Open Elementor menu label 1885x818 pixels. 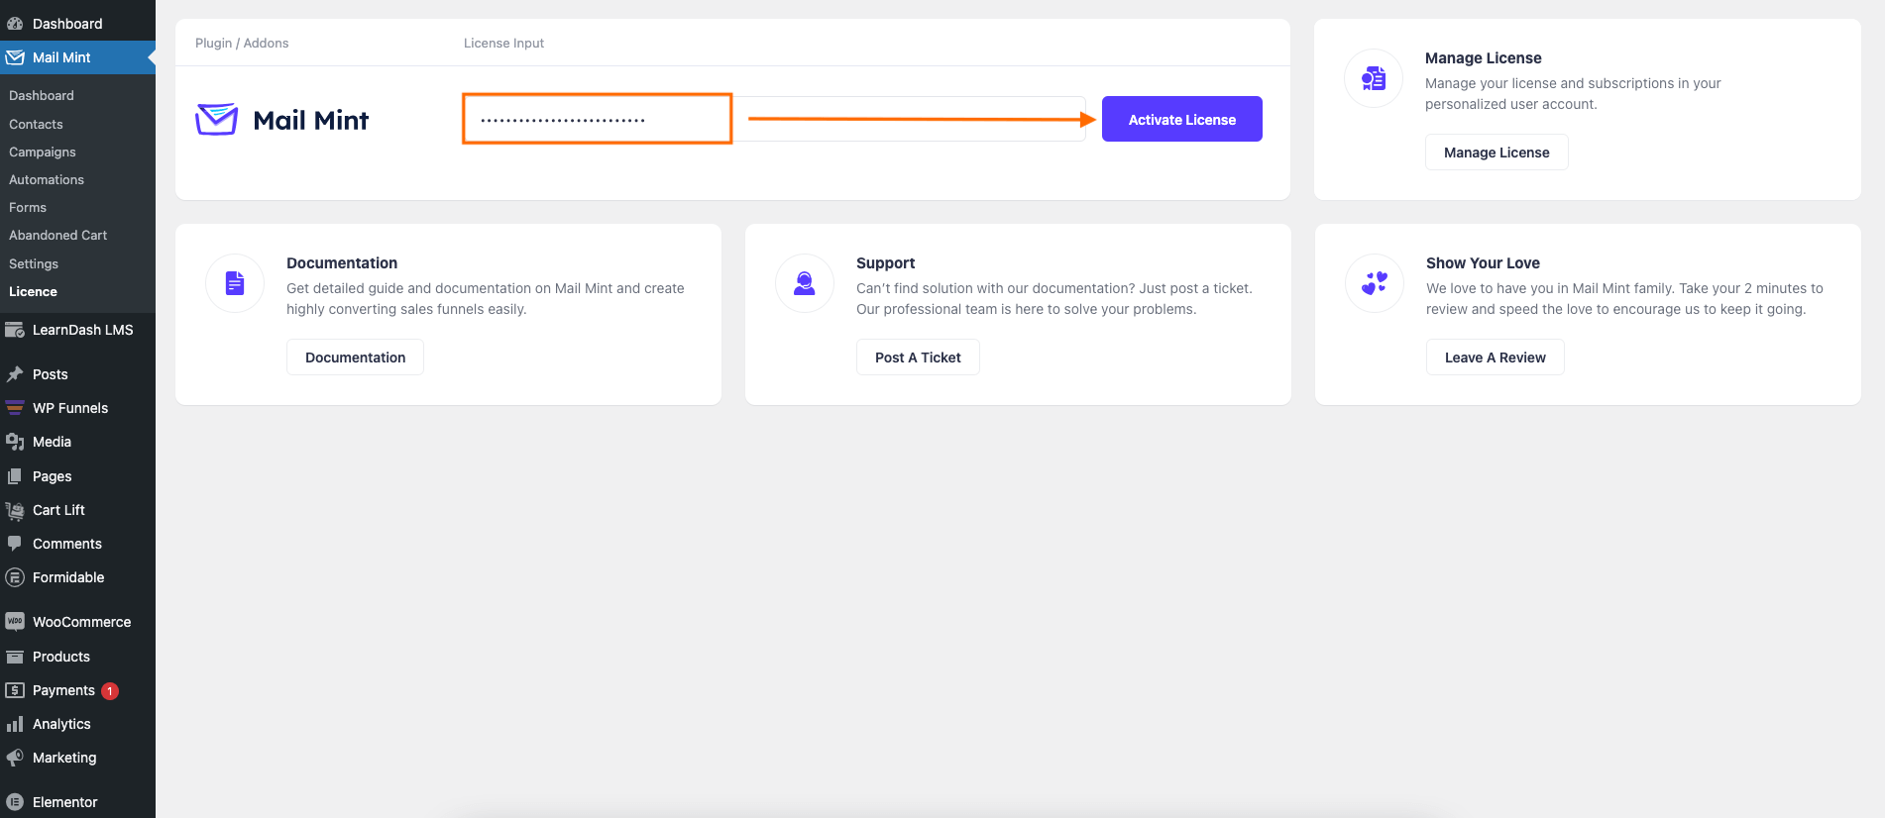pyautogui.click(x=65, y=802)
